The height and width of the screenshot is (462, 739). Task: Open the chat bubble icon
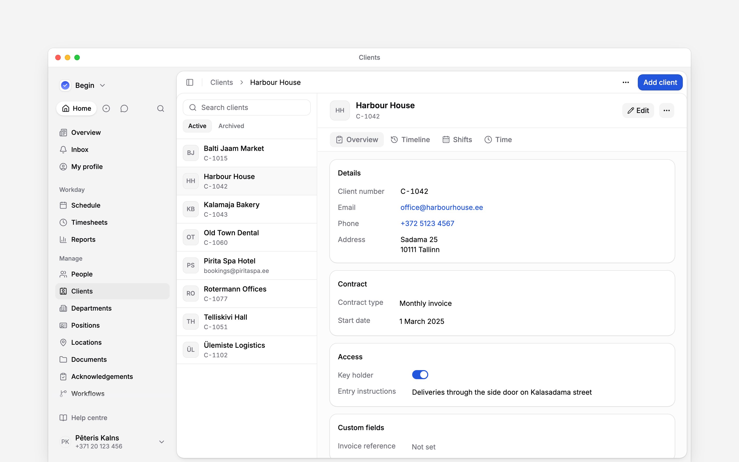coord(124,108)
